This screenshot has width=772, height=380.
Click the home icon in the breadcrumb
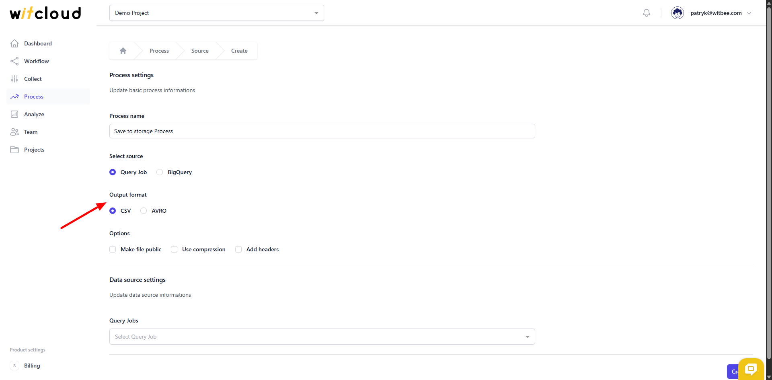[123, 50]
